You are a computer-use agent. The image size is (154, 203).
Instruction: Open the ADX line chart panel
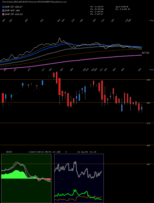79,178
